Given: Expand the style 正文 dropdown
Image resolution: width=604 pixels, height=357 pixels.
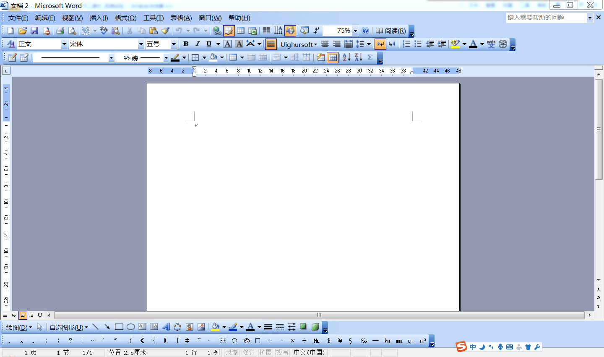Looking at the screenshot, I should click(64, 44).
